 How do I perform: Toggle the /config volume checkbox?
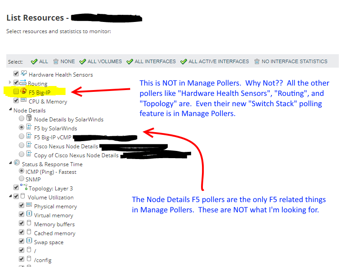coord(22,259)
